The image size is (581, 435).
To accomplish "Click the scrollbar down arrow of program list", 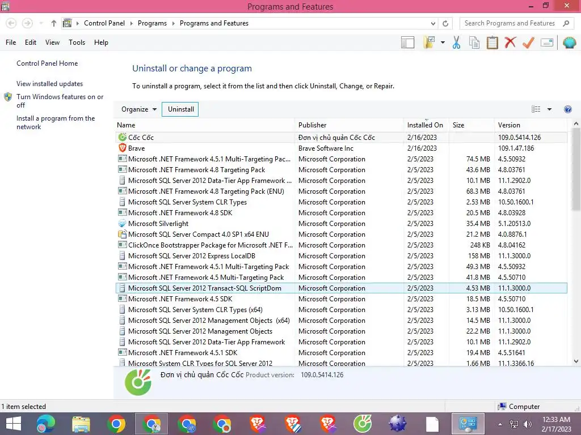I will click(576, 361).
